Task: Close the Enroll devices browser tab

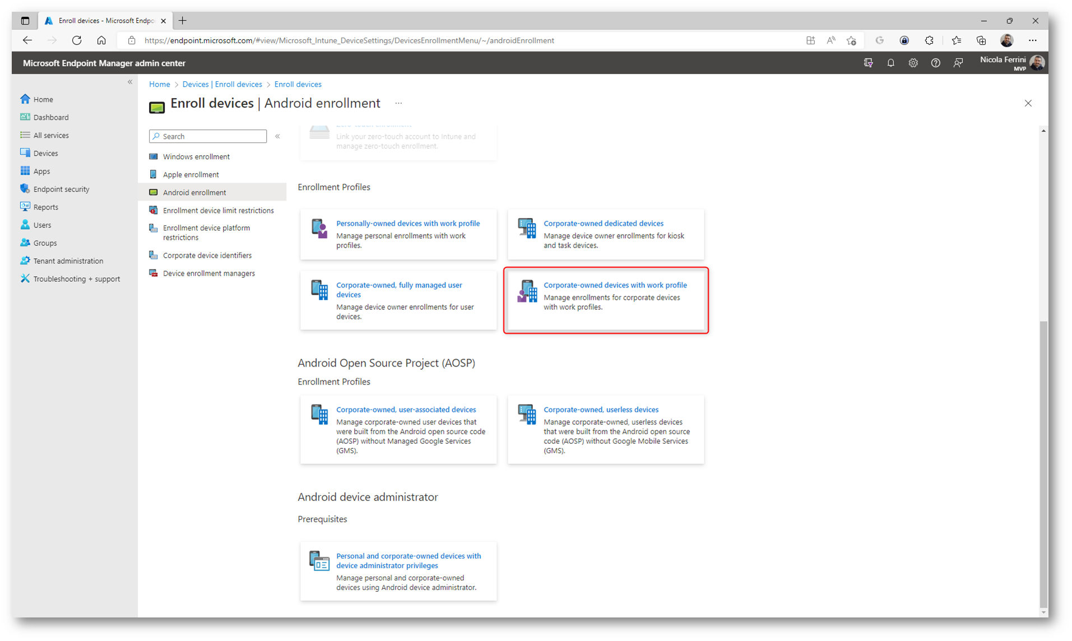Action: coord(163,21)
